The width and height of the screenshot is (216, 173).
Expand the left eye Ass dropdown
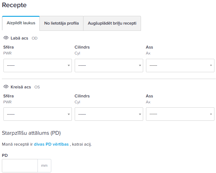pyautogui.click(x=180, y=114)
